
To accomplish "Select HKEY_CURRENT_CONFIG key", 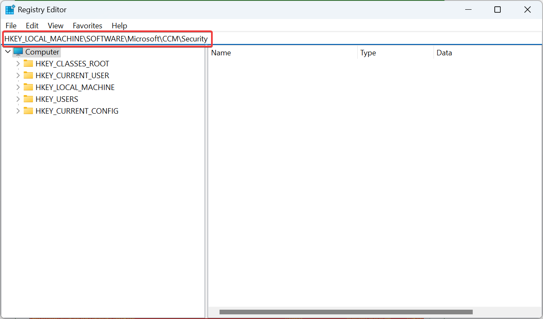I will 77,111.
